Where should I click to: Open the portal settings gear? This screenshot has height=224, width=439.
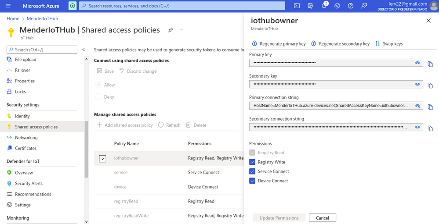point(337,6)
